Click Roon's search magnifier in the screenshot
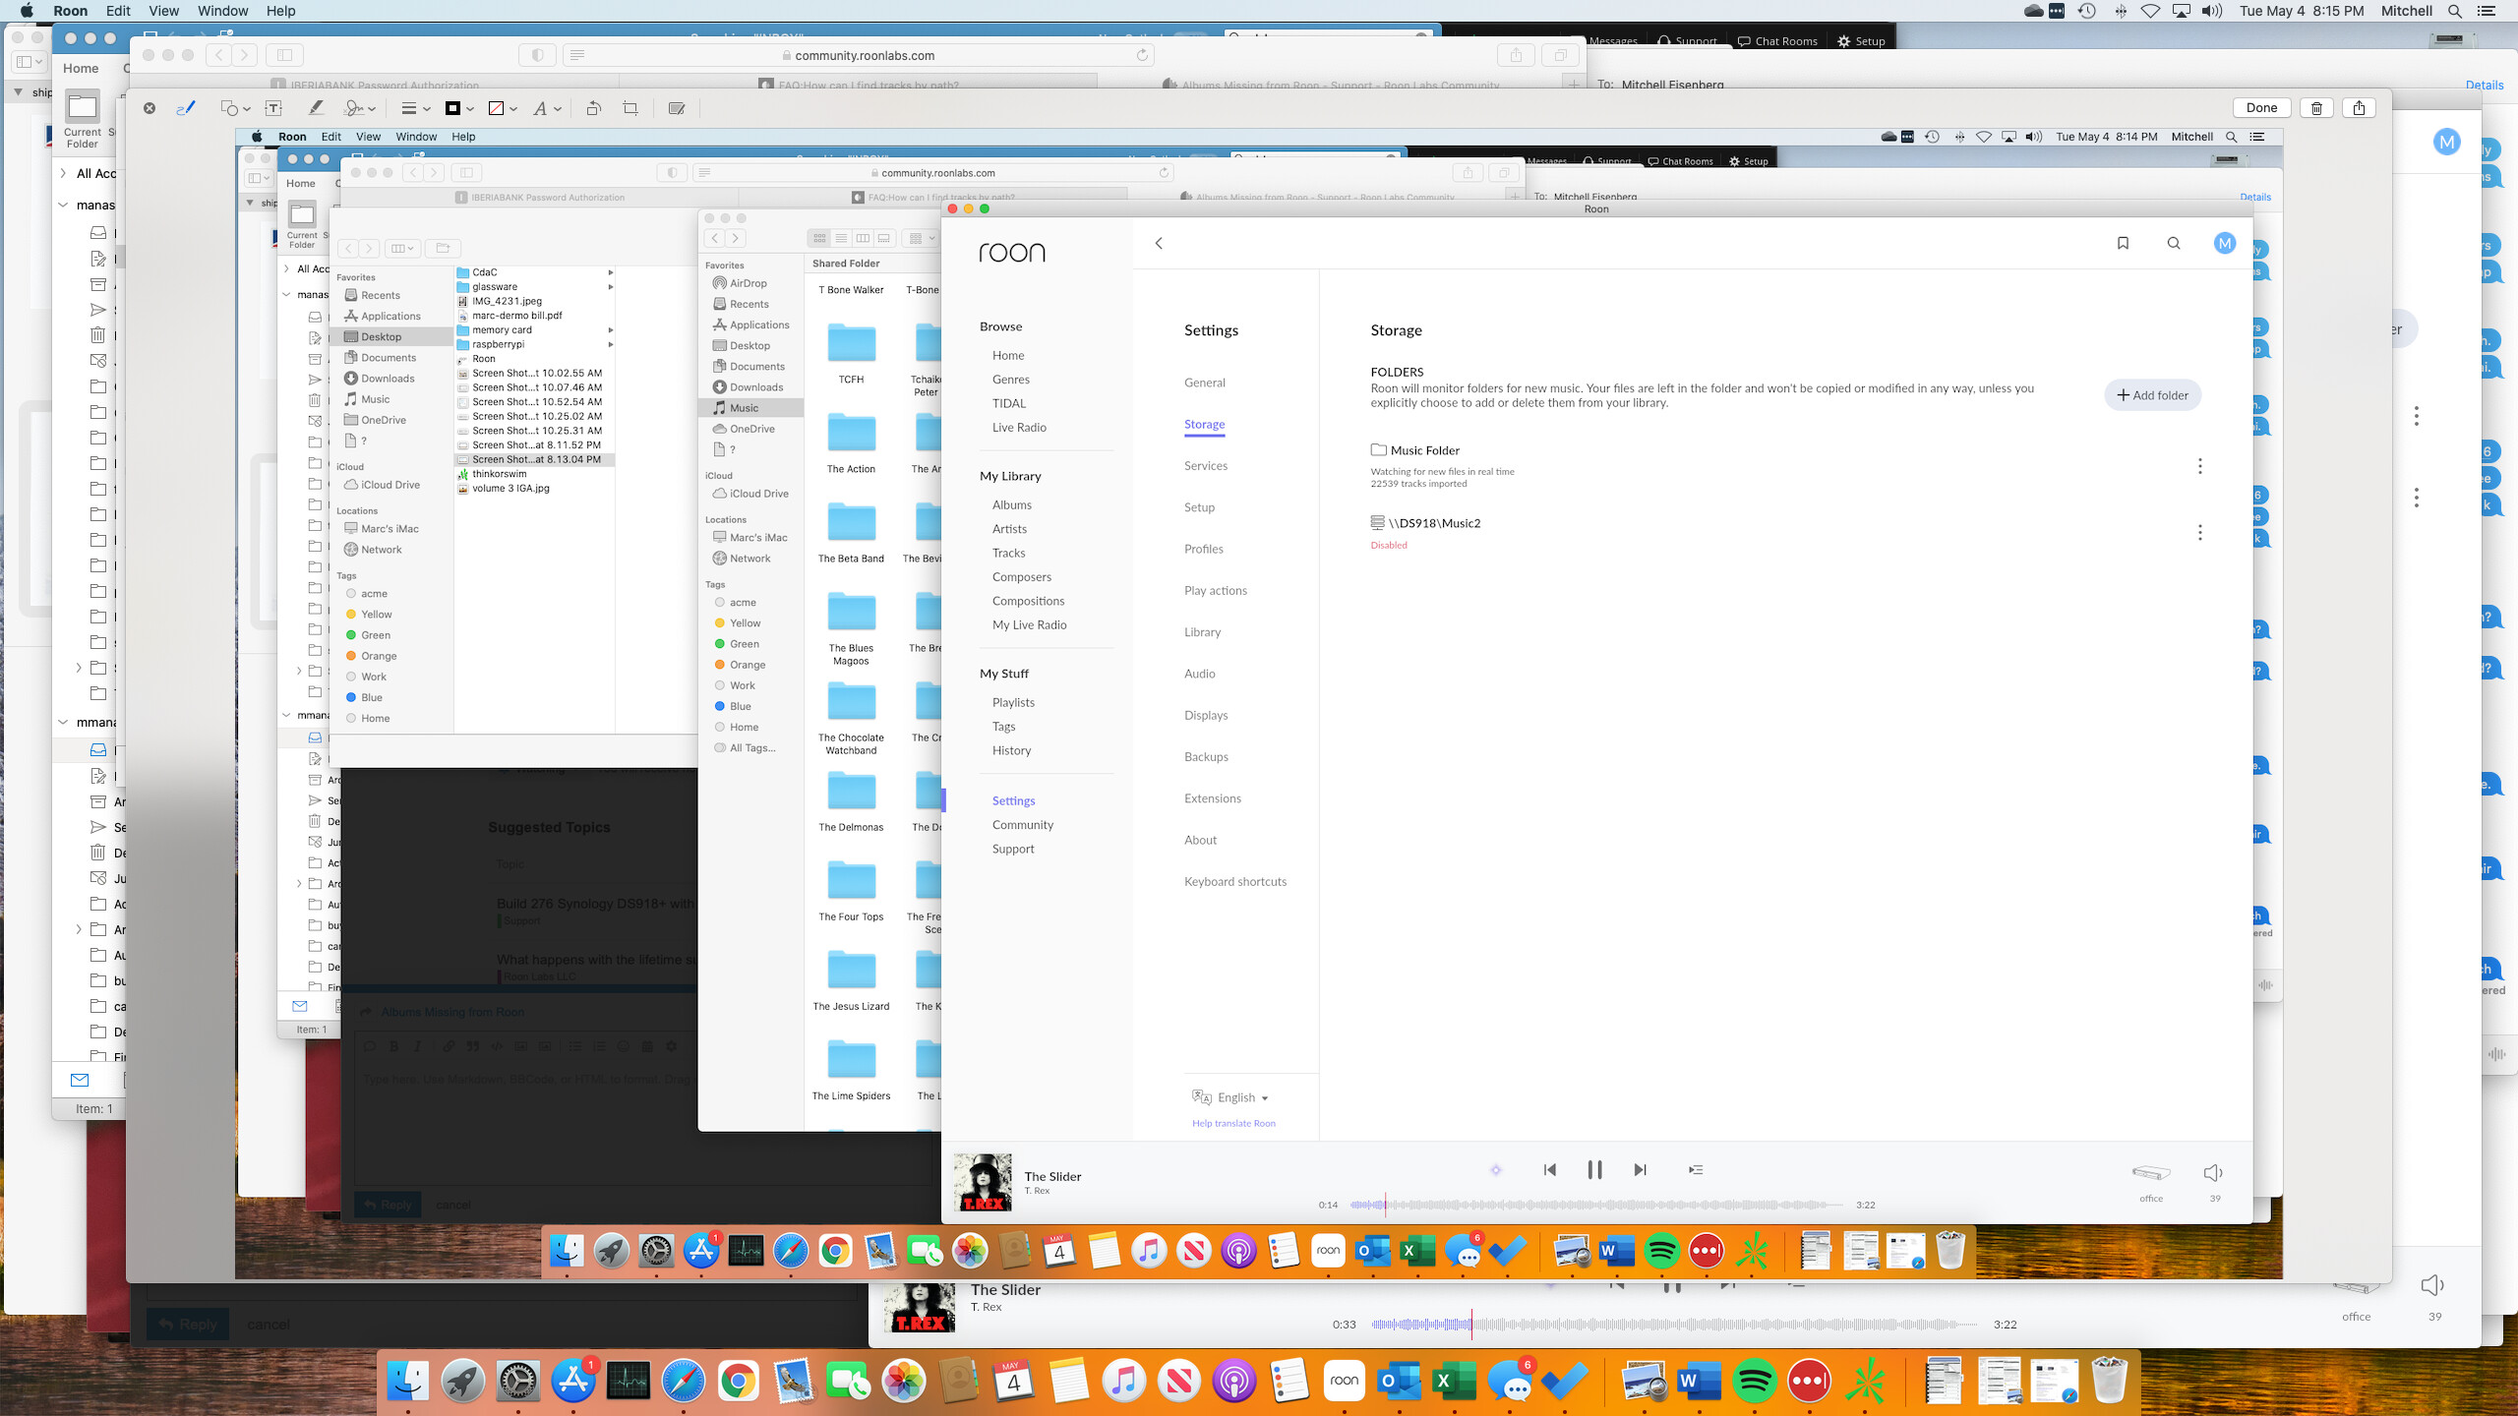The width and height of the screenshot is (2518, 1416). [2174, 243]
